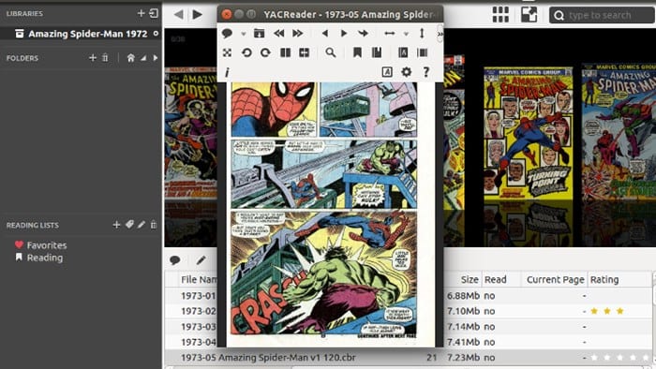Edit comic info with pencil above file list
656x369 pixels.
(x=201, y=260)
